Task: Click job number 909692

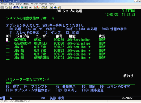Action: 59,47
